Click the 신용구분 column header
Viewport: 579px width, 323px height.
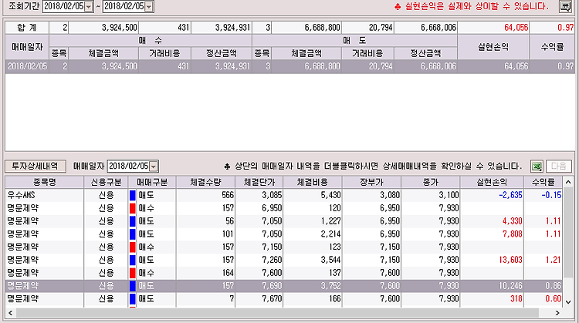[x=106, y=182]
